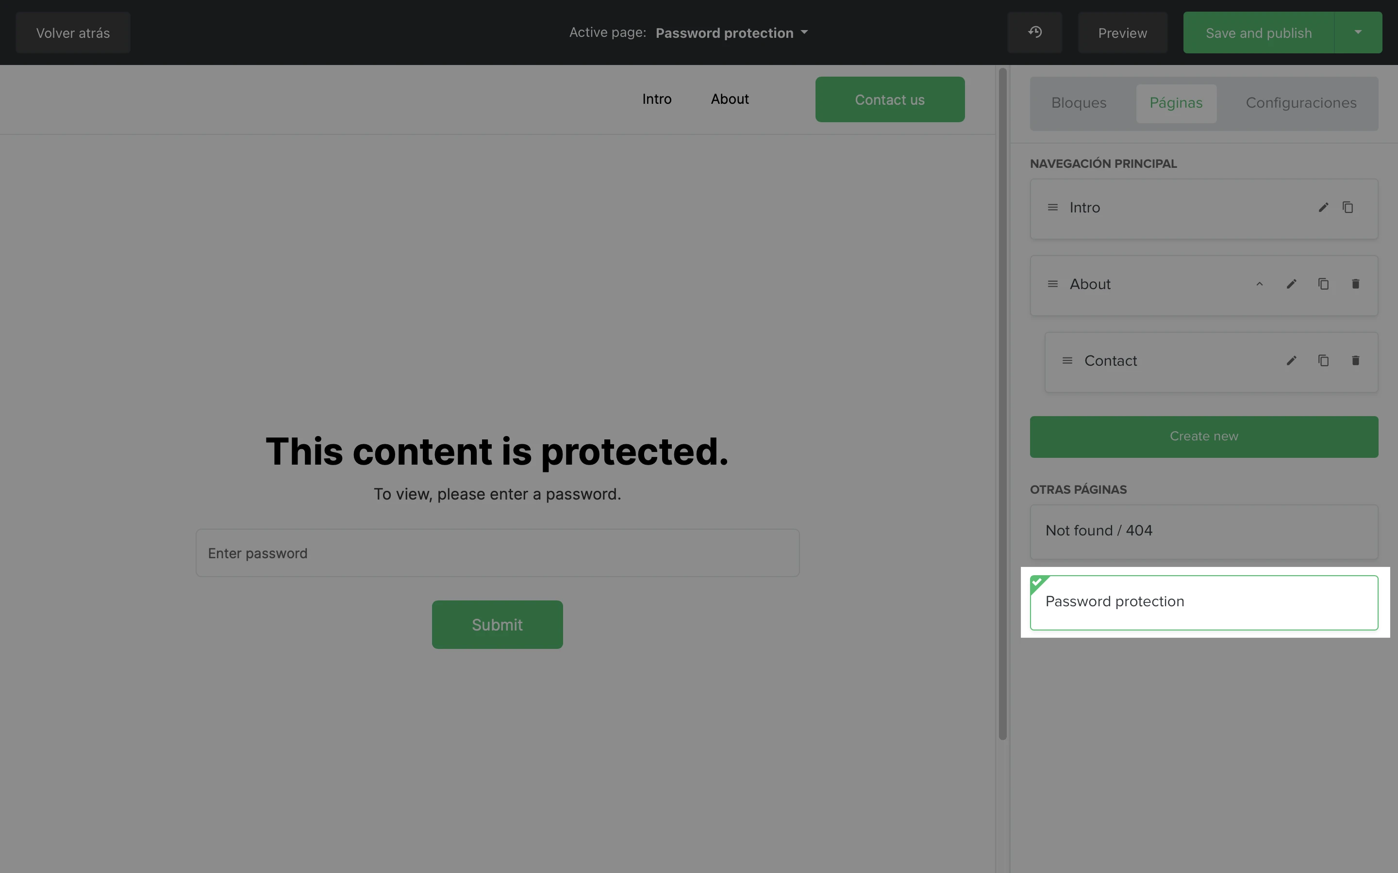Select the Contact page row
Screen dimensions: 1398x873
click(x=1212, y=362)
